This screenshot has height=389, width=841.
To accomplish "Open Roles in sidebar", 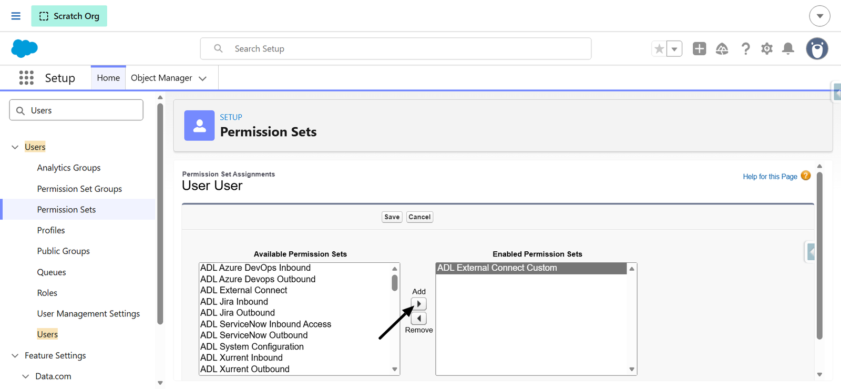I will [x=47, y=293].
